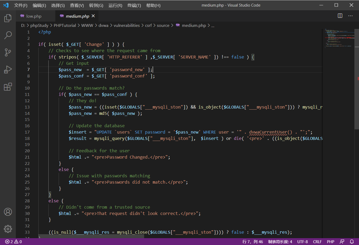Open the 终端(T) menu
This screenshot has height=245, width=359.
[134, 5]
